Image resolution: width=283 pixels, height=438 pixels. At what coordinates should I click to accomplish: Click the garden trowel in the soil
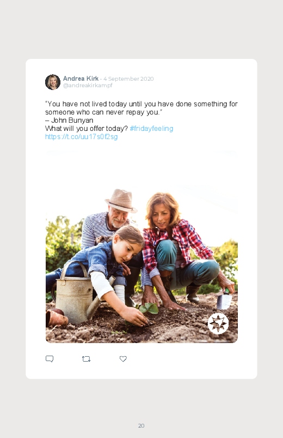tap(225, 299)
